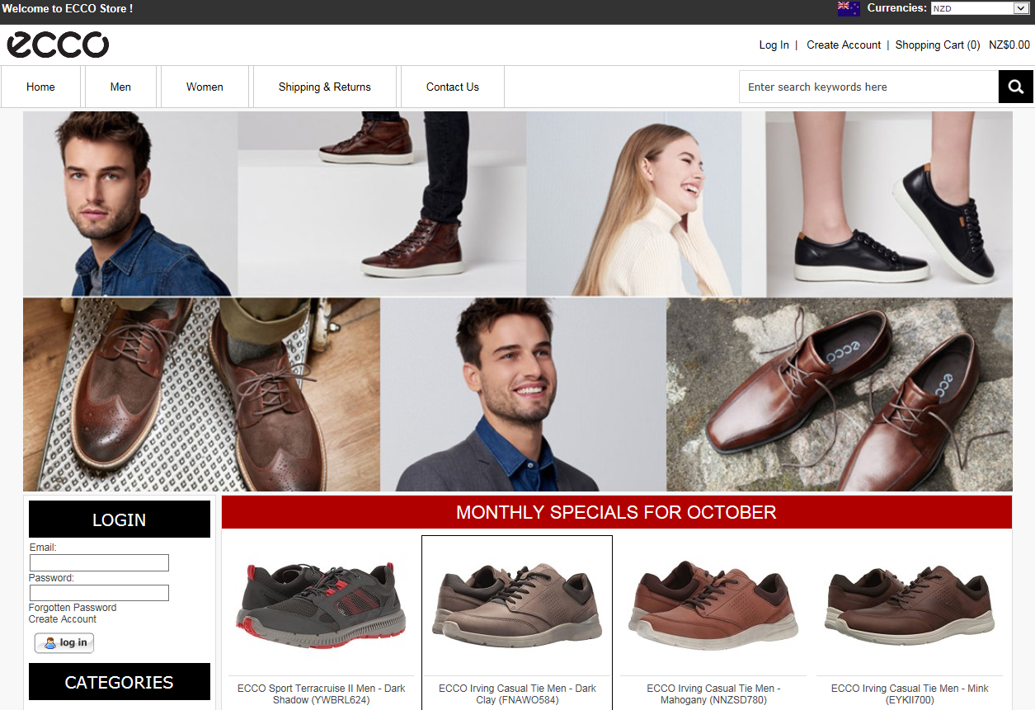Open Irving Casual Tie Dark Clay shoe image
The height and width of the screenshot is (710, 1035).
pyautogui.click(x=517, y=606)
